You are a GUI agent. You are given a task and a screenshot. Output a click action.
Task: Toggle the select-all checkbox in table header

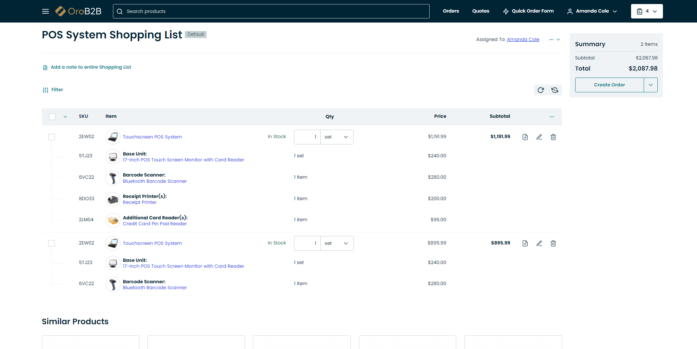click(x=52, y=117)
